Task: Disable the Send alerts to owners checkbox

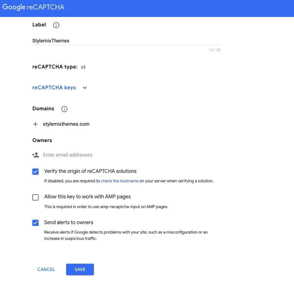Action: (35, 223)
